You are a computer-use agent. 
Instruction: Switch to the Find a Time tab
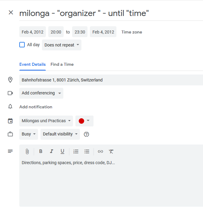pyautogui.click(x=62, y=65)
